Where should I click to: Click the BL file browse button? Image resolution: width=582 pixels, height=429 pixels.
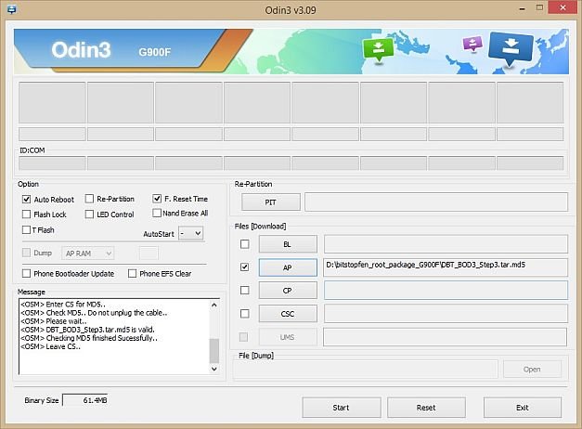click(x=288, y=244)
